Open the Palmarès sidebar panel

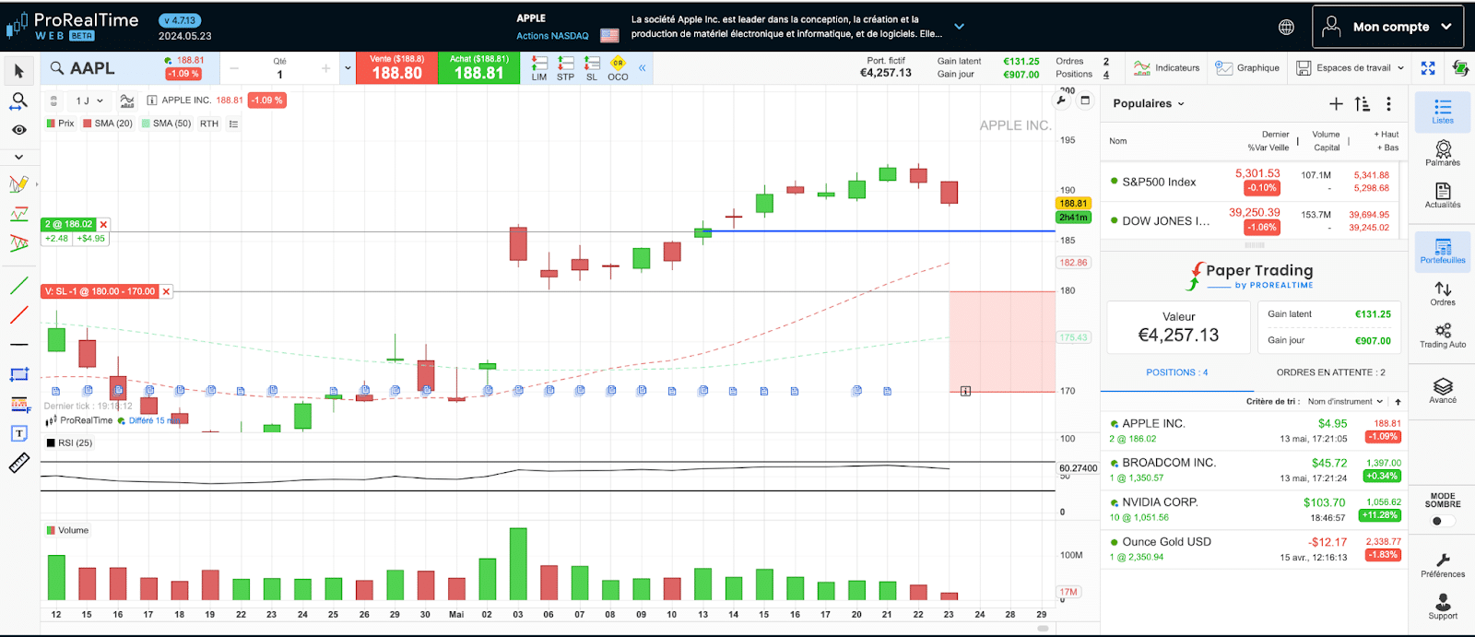(1443, 153)
